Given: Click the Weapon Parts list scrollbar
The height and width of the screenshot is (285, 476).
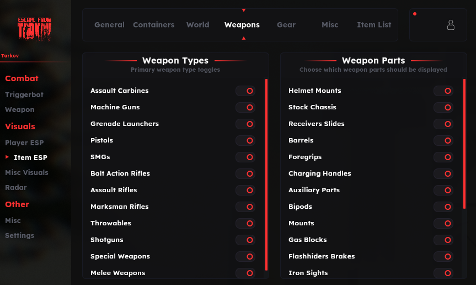Looking at the screenshot, I should coord(464,144).
